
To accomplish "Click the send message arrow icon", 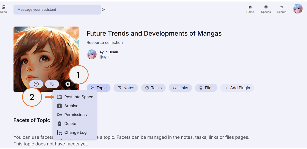I will click(104, 9).
